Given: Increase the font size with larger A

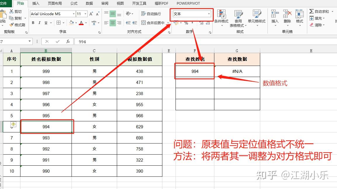Looking at the screenshot, I should 91,14.
